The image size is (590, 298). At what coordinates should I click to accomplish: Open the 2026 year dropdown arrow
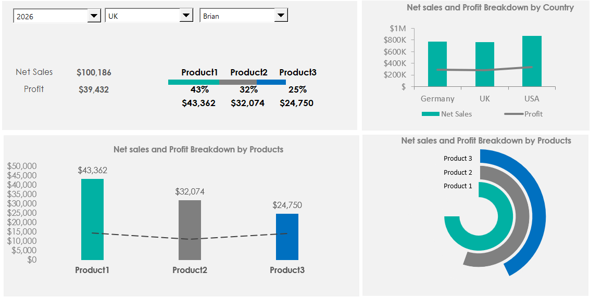[94, 16]
